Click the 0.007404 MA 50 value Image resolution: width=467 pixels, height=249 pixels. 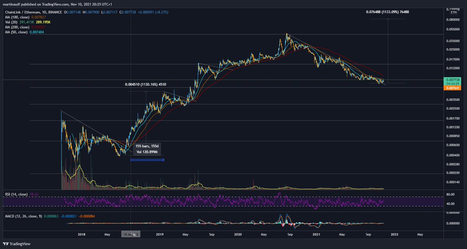click(x=36, y=32)
